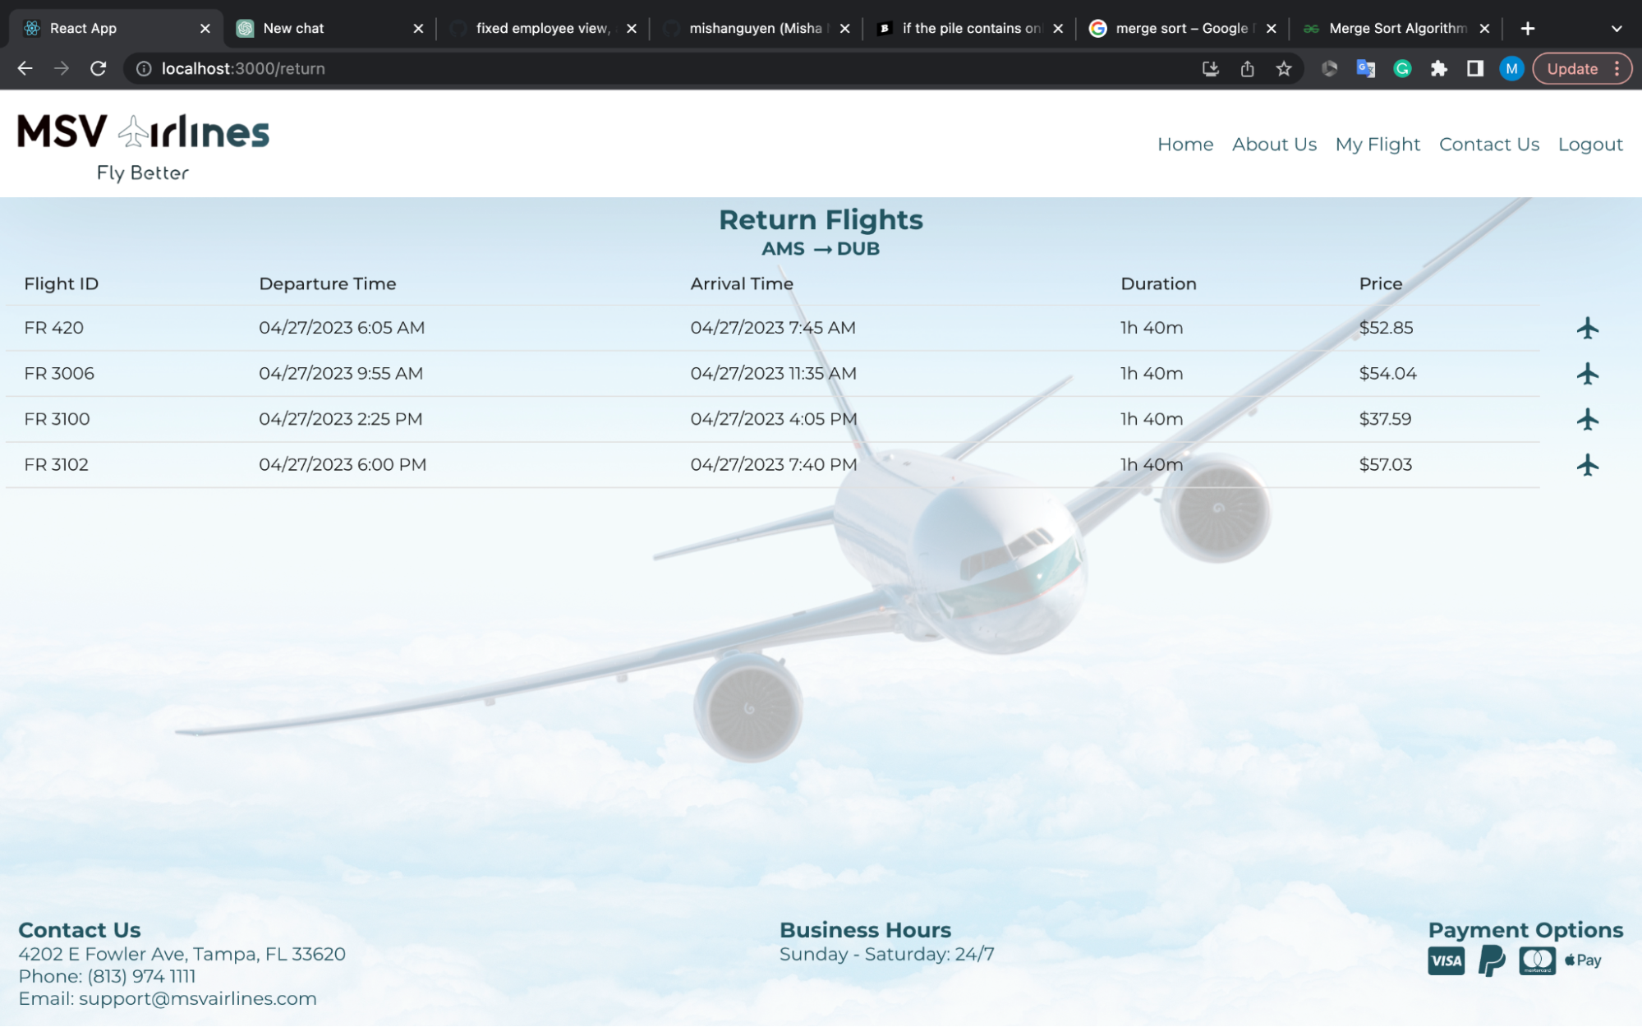The width and height of the screenshot is (1642, 1027).
Task: Click the Mastercard payment icon
Action: click(1537, 960)
